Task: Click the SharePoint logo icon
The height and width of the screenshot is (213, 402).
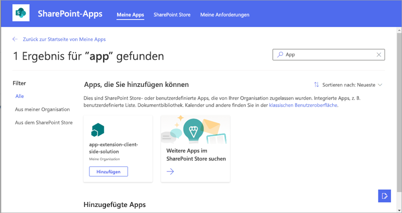Action: (21, 13)
